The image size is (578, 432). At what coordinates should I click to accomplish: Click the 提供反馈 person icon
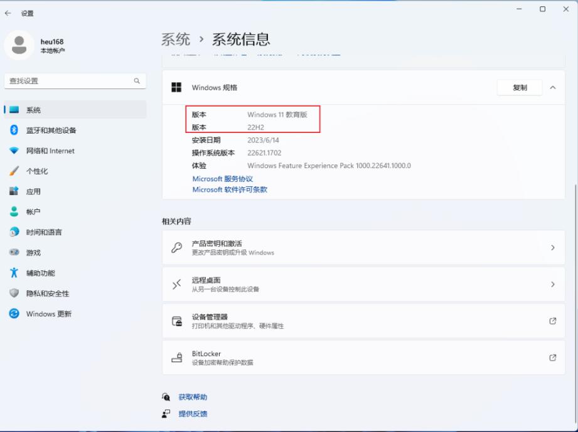pyautogui.click(x=166, y=414)
